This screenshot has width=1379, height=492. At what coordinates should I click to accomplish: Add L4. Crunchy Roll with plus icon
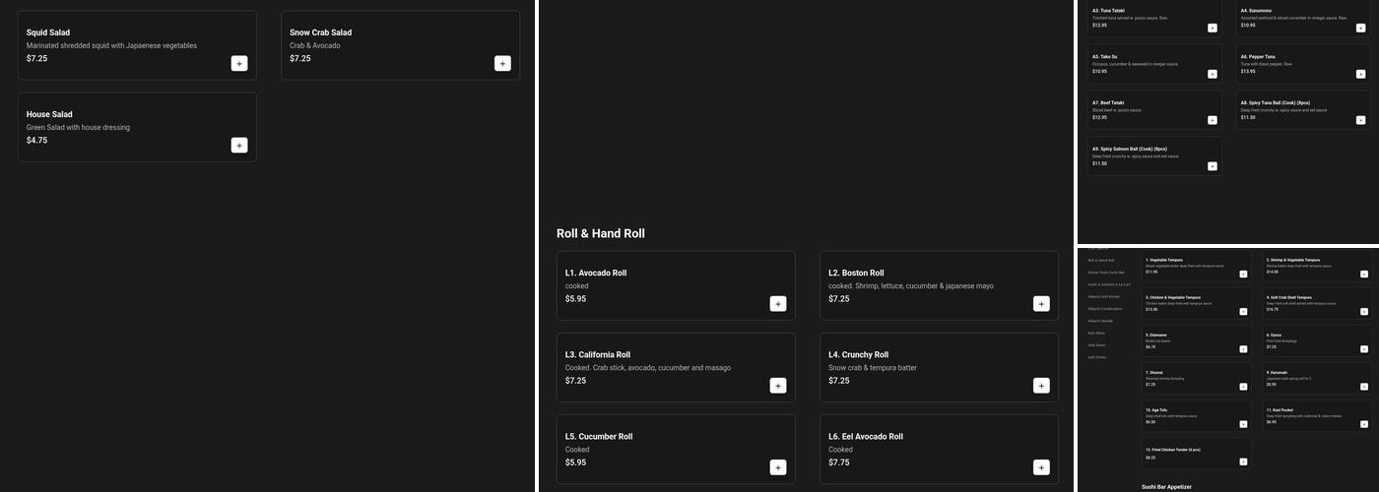tap(1041, 386)
